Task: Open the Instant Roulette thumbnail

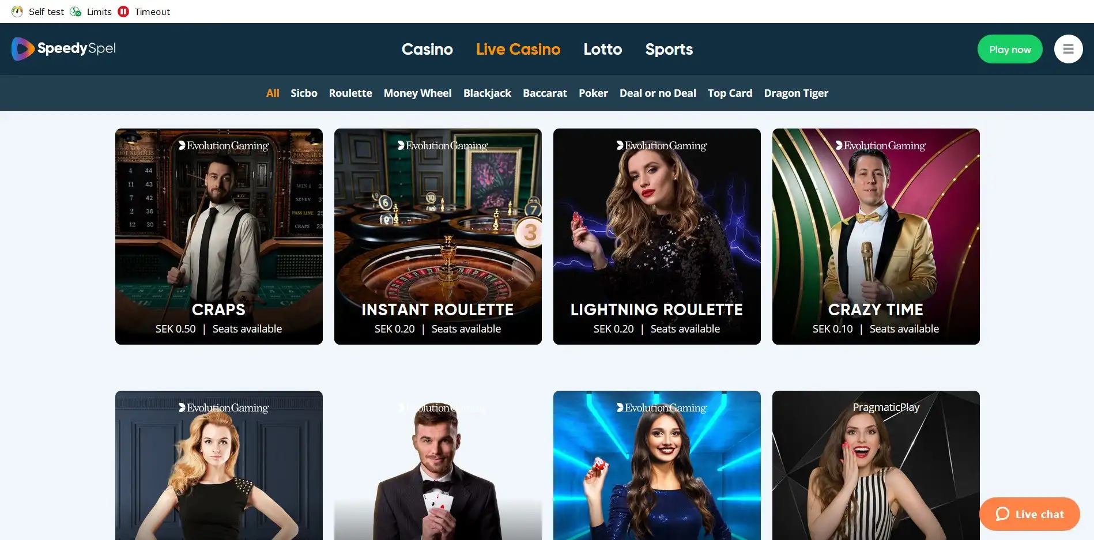Action: coord(438,236)
